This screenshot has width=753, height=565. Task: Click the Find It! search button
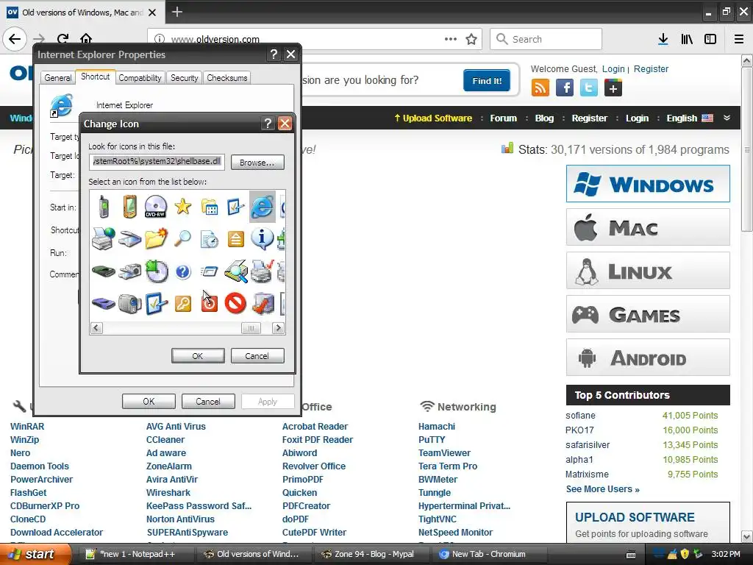[487, 81]
